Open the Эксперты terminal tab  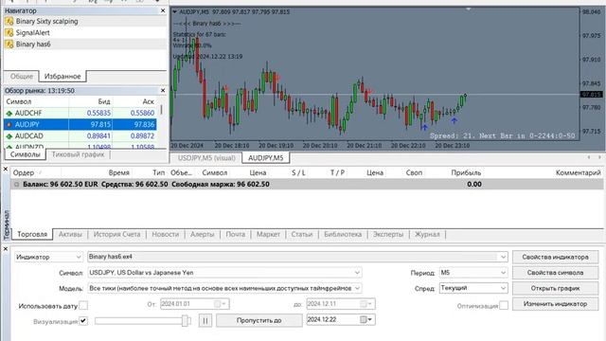(388, 234)
